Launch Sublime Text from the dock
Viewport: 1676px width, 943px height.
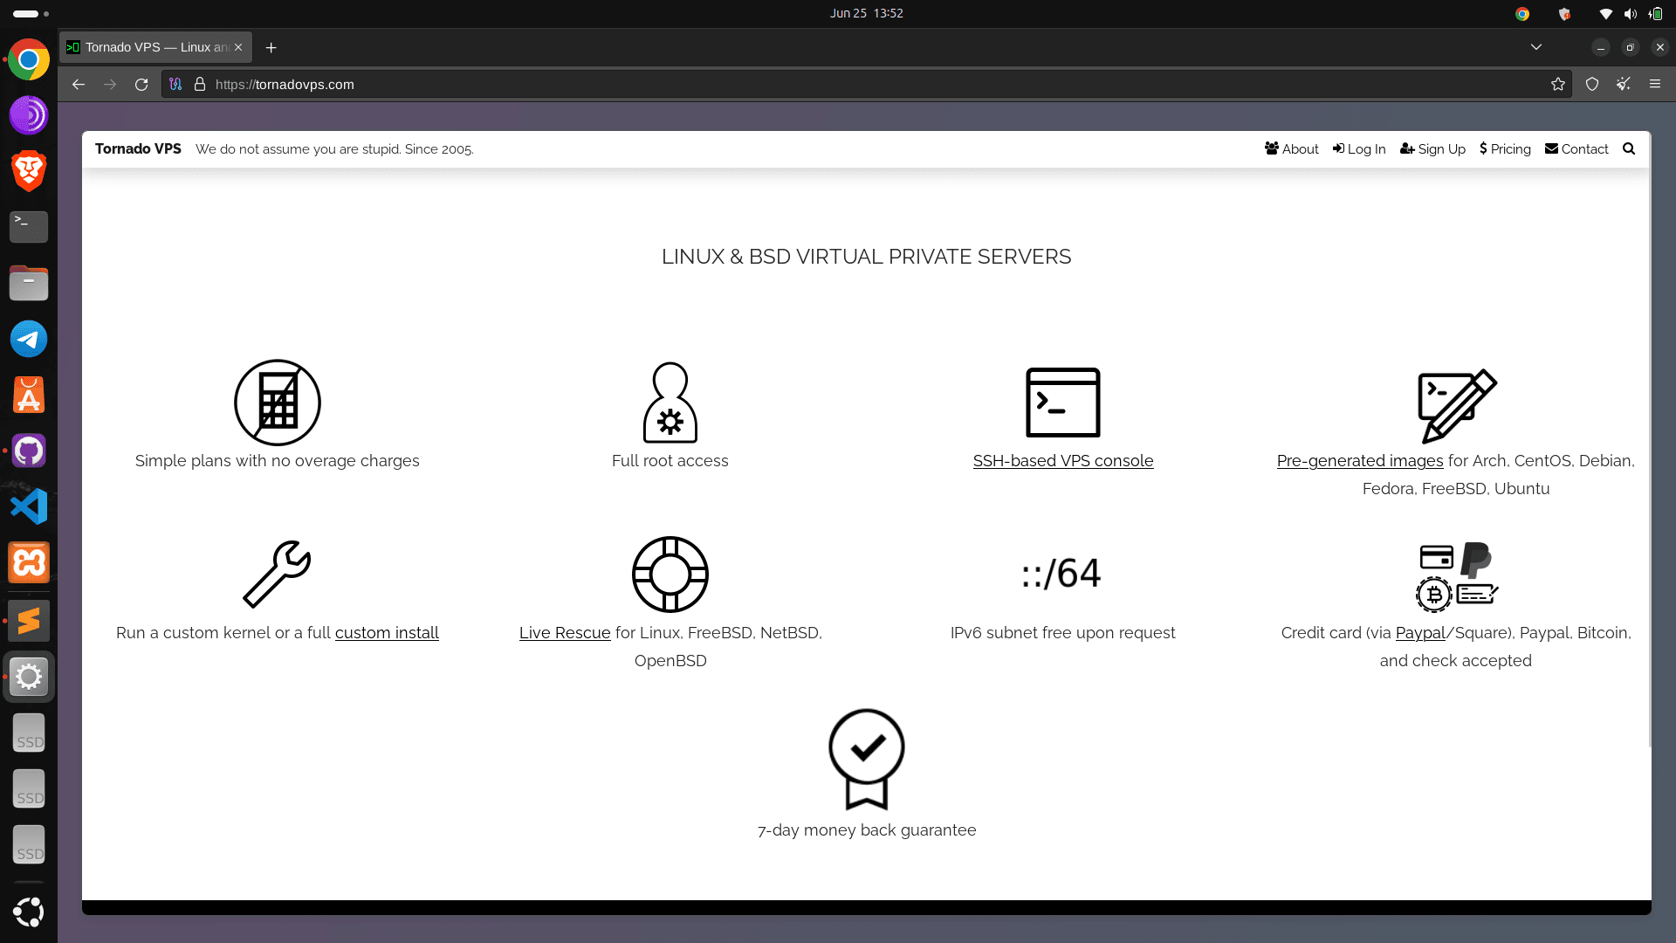click(x=29, y=621)
